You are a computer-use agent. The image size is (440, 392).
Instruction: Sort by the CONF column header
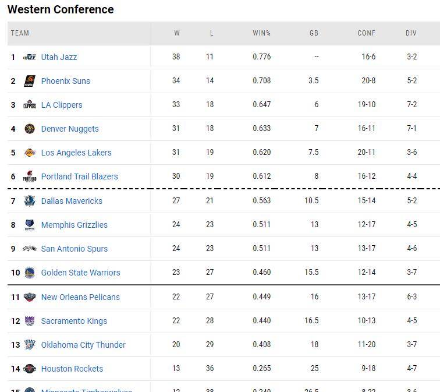[366, 33]
